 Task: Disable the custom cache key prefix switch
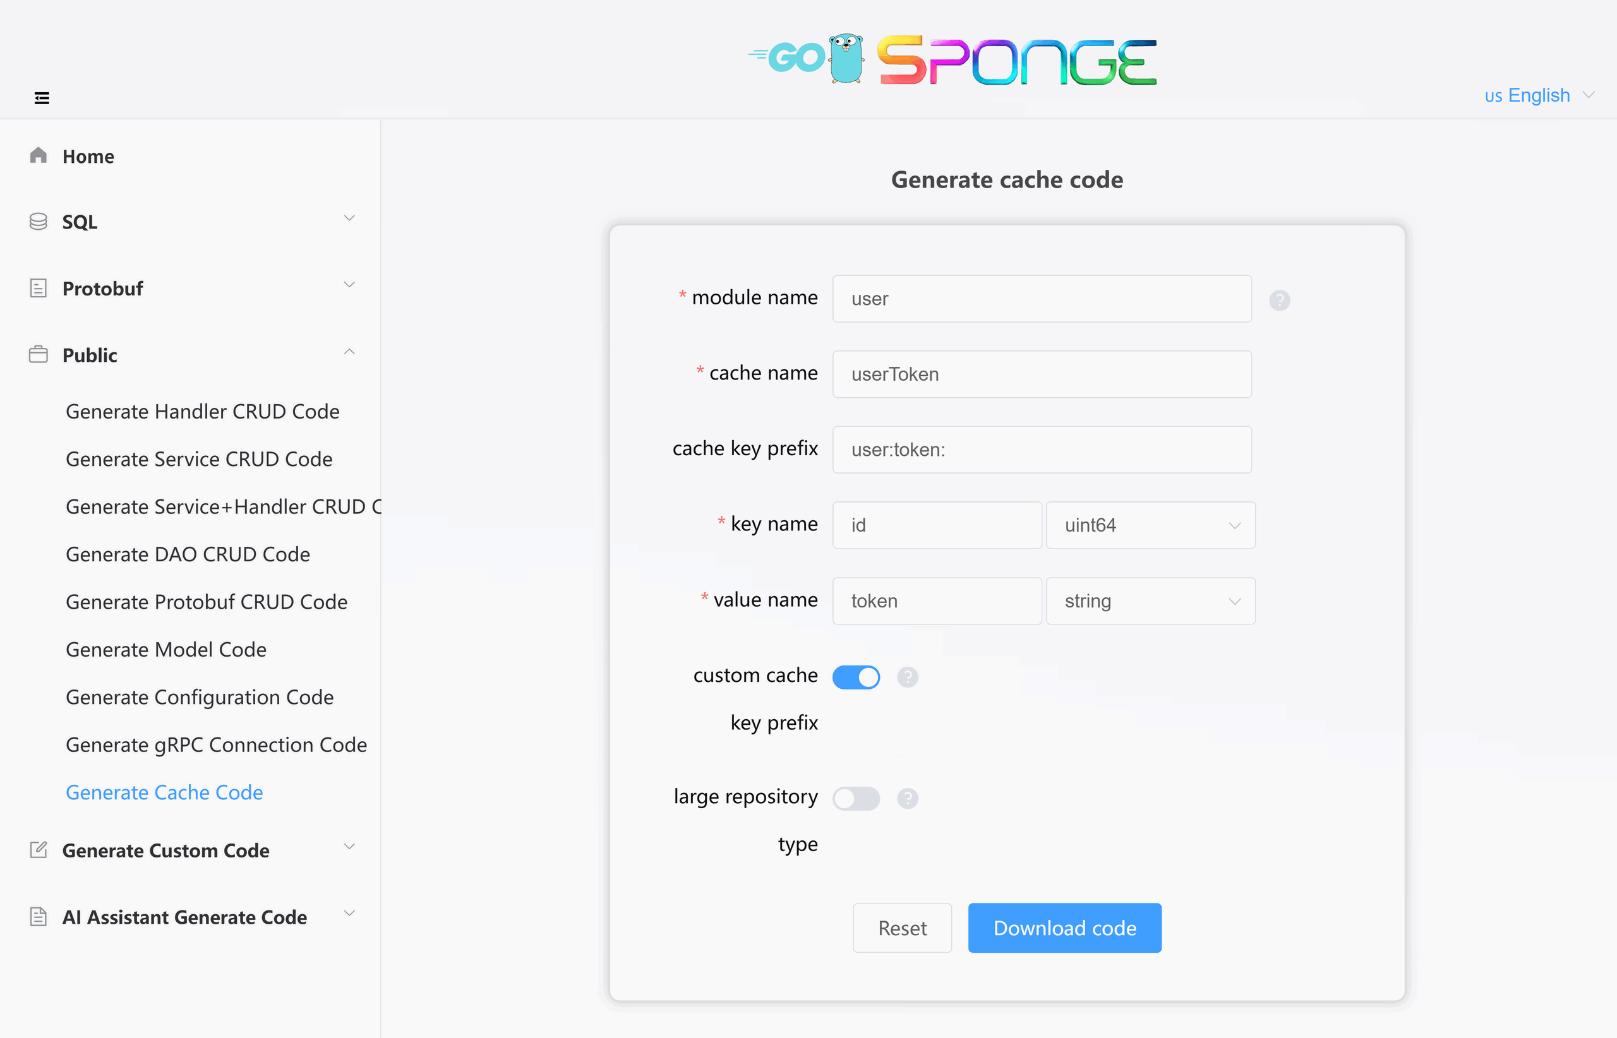pos(856,677)
